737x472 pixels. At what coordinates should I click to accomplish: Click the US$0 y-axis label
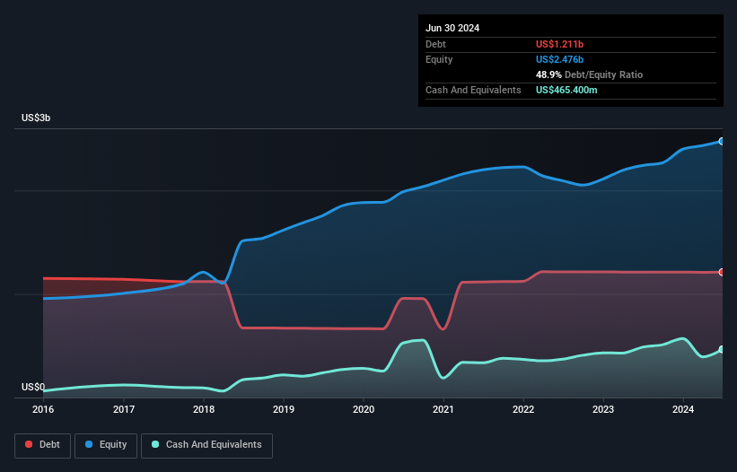click(33, 387)
